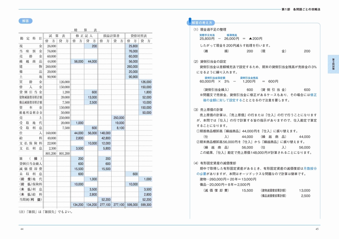Click the 土地 row label in the table
Viewport: 339px width, 239px height.
pos(31,76)
